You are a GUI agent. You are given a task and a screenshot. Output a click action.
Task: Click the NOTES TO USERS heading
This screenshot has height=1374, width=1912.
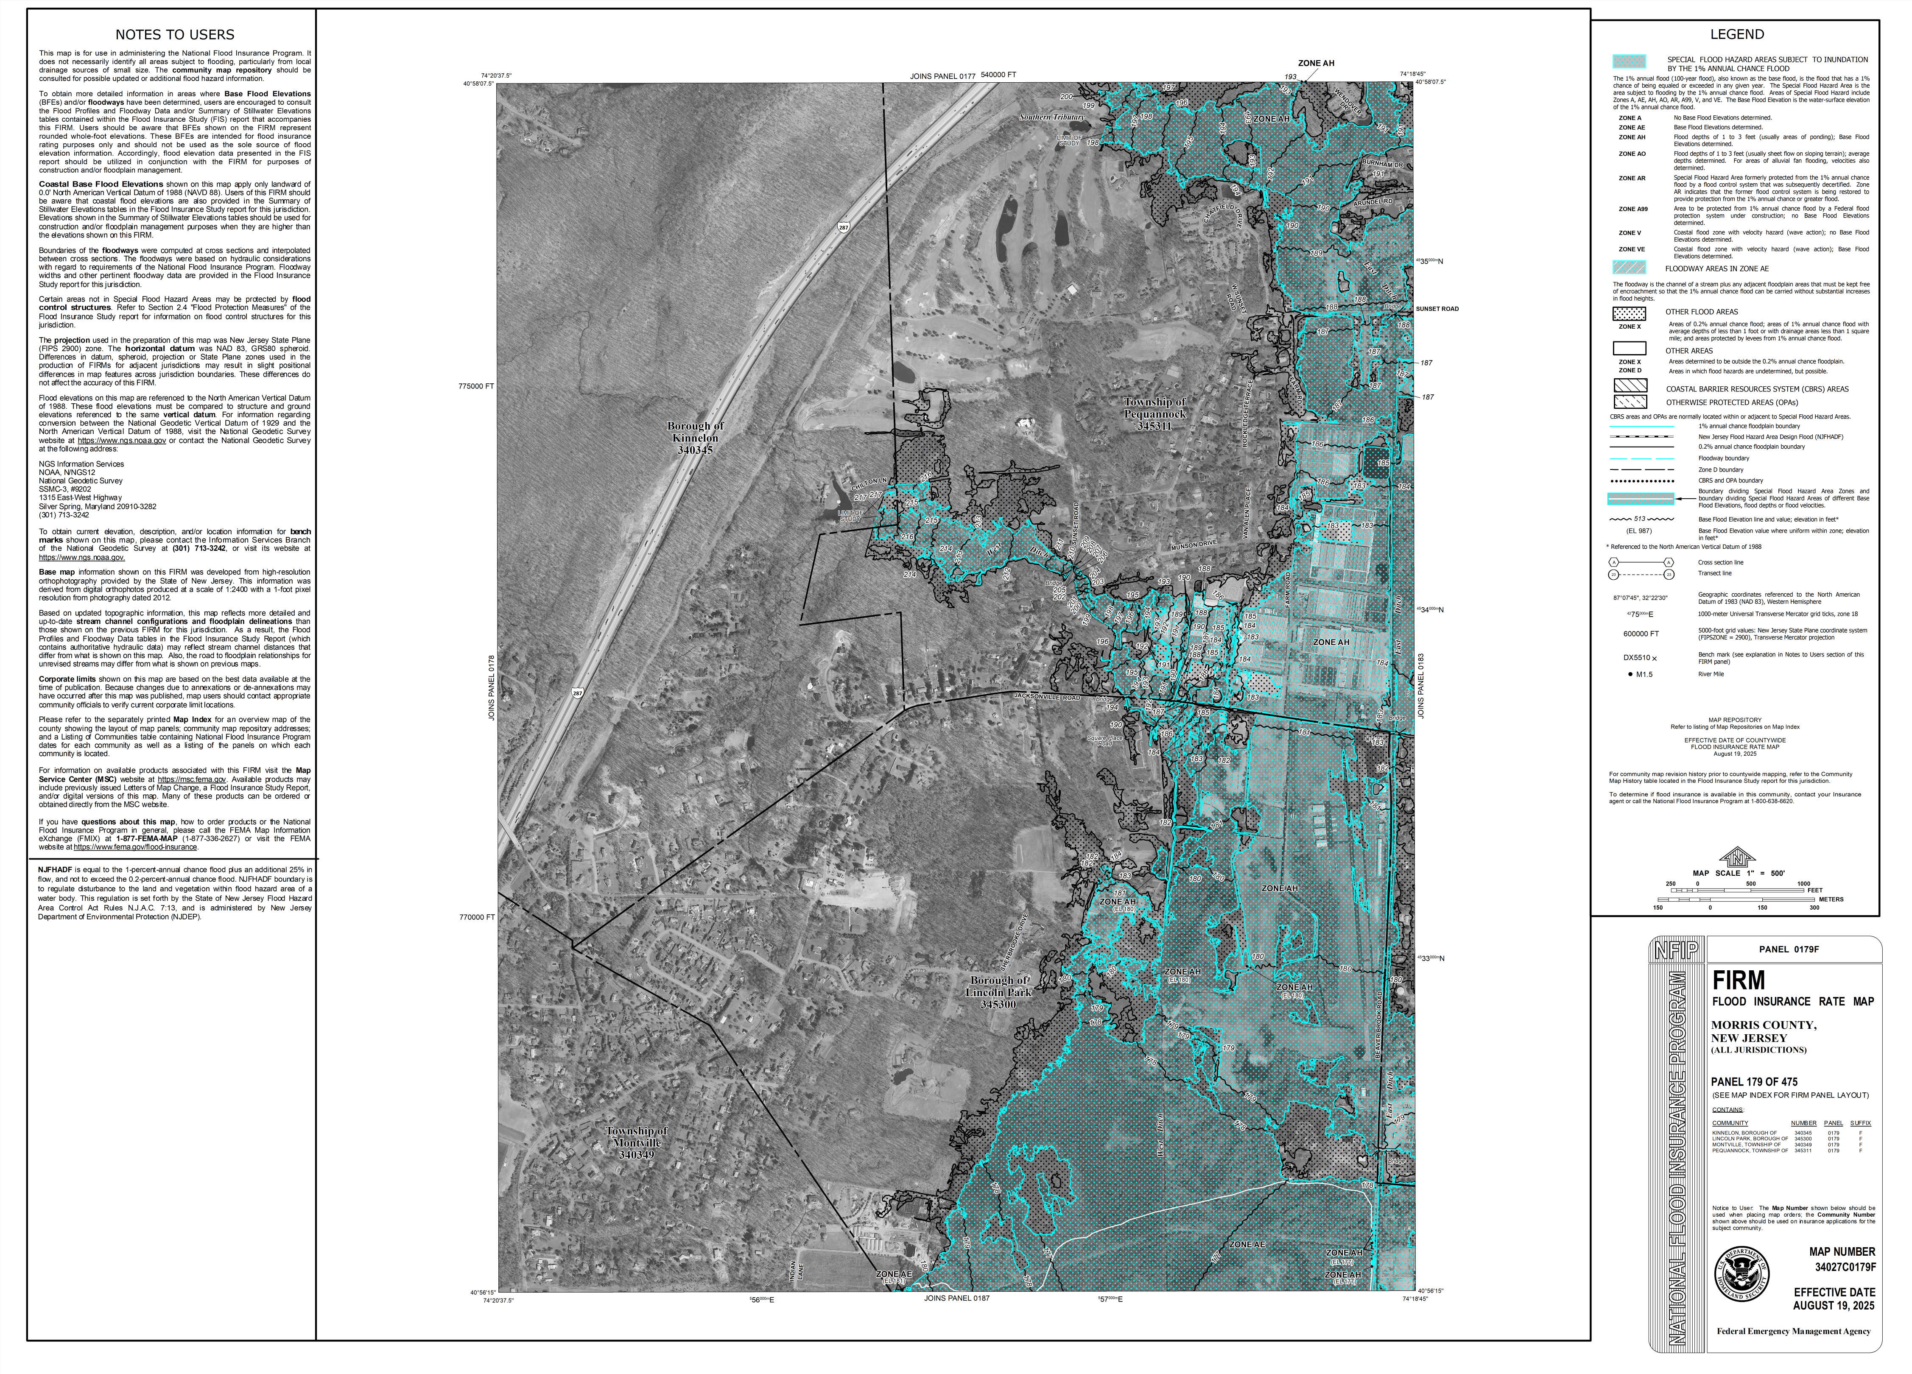174,34
